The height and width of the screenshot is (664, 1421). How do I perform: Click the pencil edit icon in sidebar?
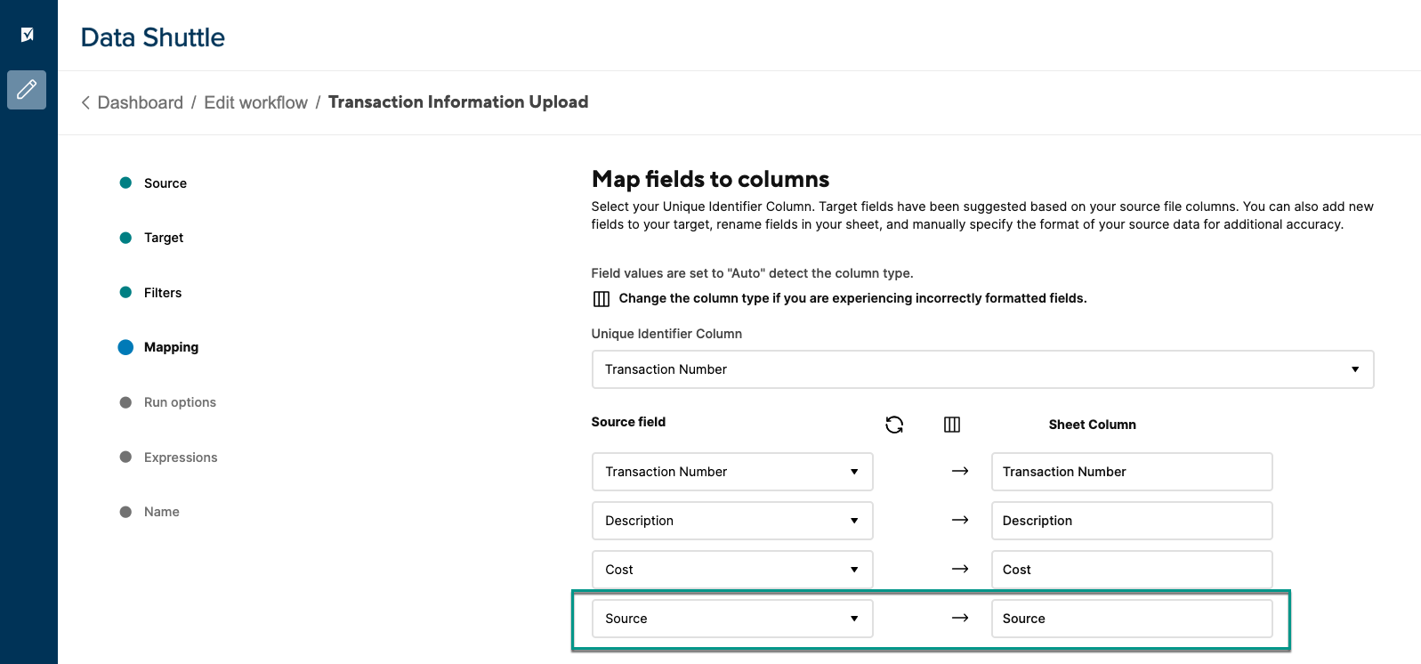click(27, 90)
